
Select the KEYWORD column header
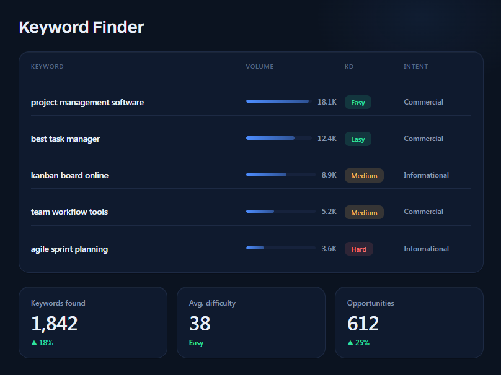coord(47,67)
